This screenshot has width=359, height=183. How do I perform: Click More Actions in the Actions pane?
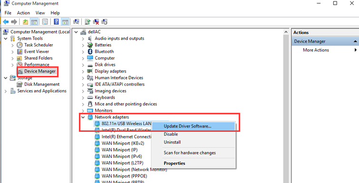pos(316,50)
